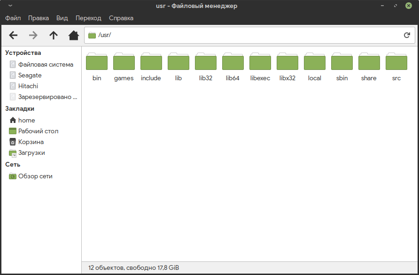Select the sbin folder icon
Viewport: 419px width, 275px height.
(342, 61)
